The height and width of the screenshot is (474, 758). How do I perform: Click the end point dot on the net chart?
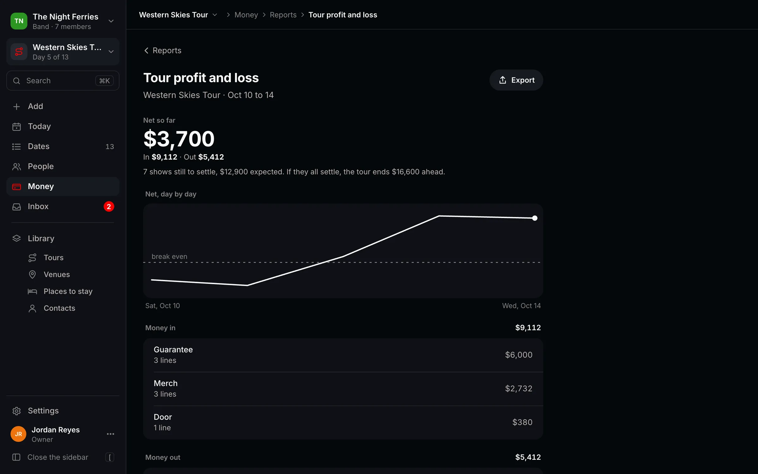535,218
